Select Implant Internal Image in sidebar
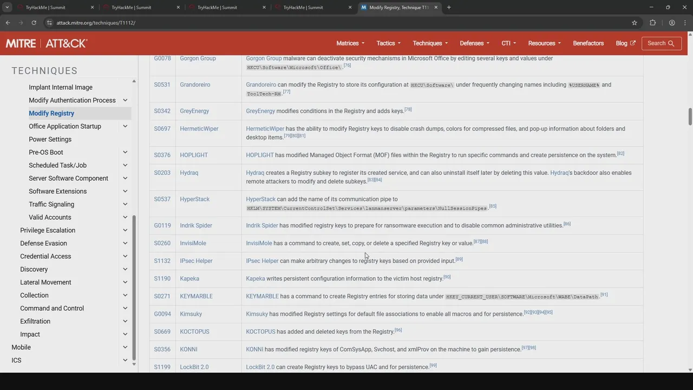The image size is (693, 390). point(61,87)
